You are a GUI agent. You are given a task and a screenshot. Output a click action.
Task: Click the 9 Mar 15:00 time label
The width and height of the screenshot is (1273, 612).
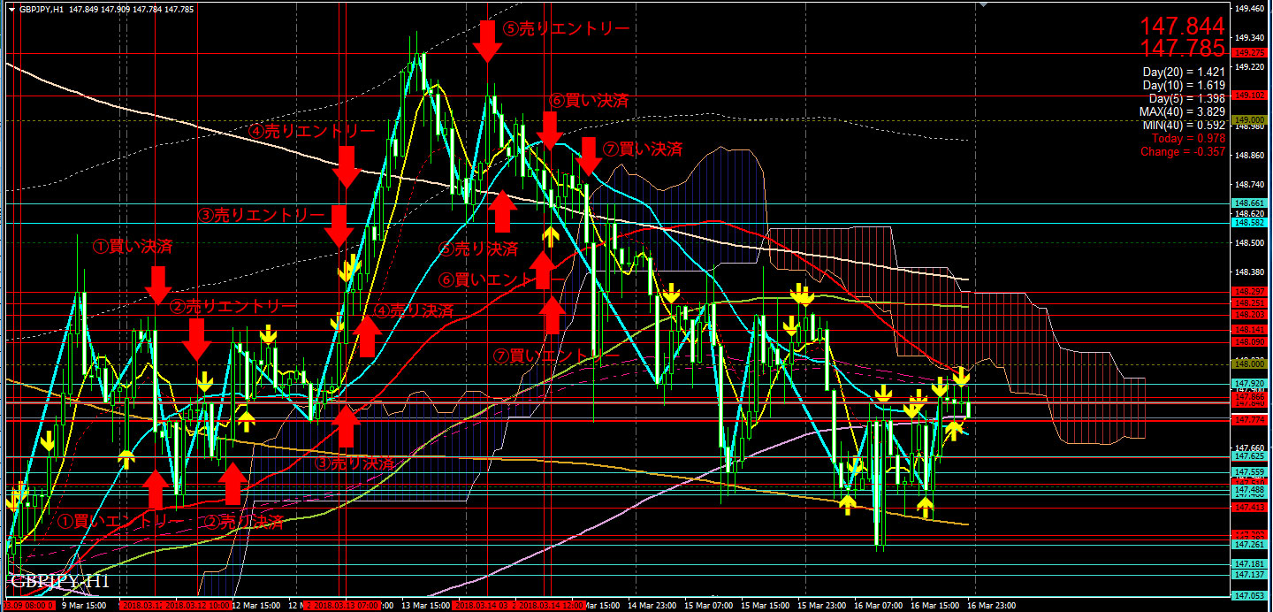pos(84,606)
